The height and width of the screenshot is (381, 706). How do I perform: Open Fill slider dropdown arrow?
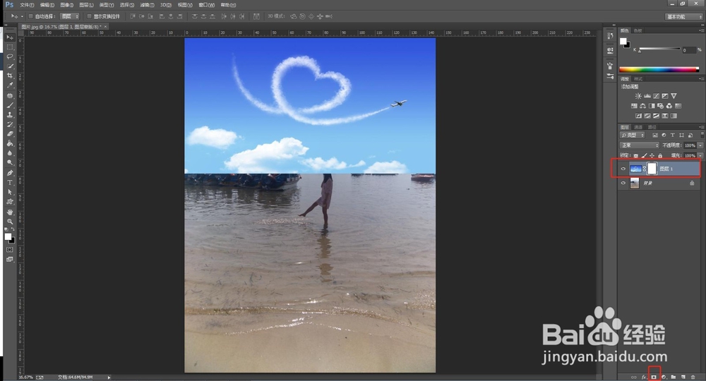point(700,156)
